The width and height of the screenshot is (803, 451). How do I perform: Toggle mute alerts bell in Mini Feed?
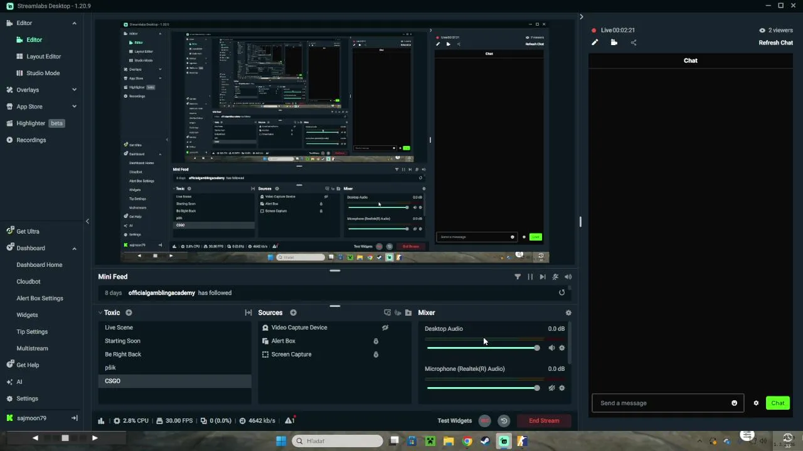pos(555,276)
